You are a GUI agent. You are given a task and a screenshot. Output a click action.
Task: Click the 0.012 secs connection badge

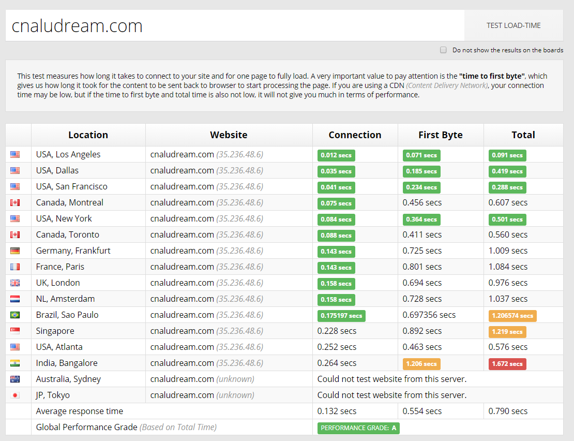coord(336,155)
